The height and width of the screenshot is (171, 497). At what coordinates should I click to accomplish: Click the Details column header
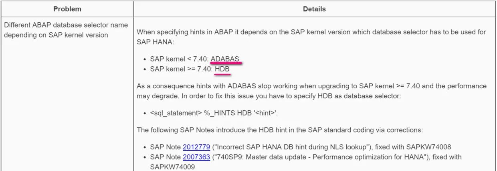pyautogui.click(x=315, y=9)
